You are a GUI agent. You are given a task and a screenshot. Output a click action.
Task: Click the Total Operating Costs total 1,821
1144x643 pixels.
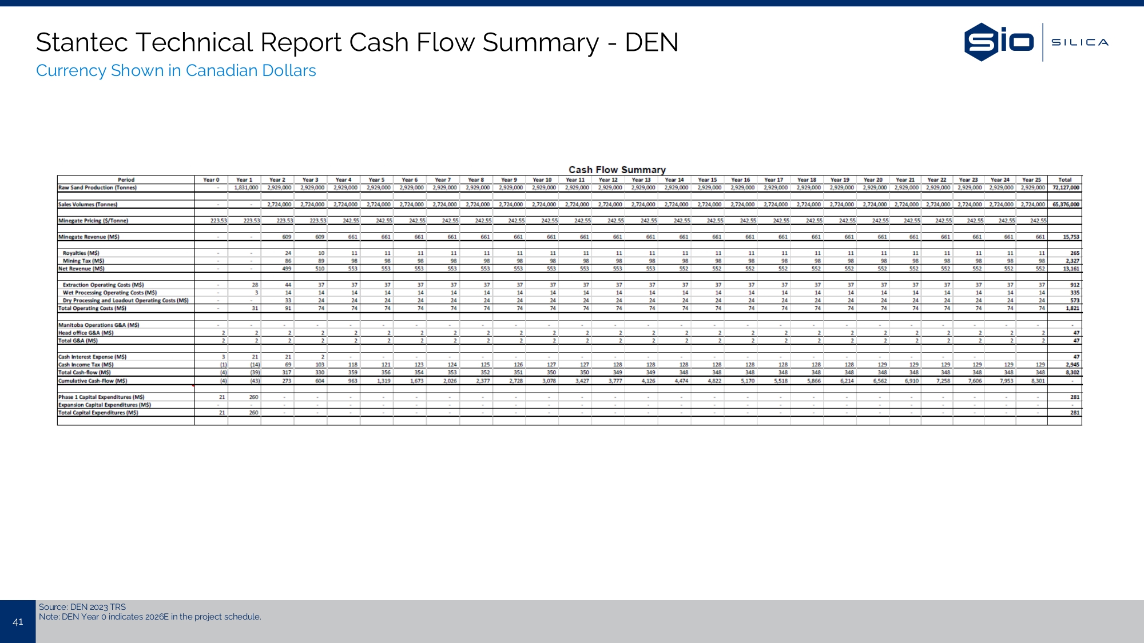tap(1072, 308)
